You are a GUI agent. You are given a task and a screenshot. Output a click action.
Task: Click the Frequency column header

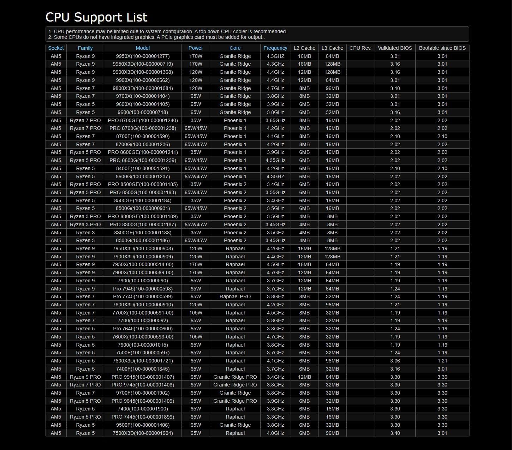(275, 48)
